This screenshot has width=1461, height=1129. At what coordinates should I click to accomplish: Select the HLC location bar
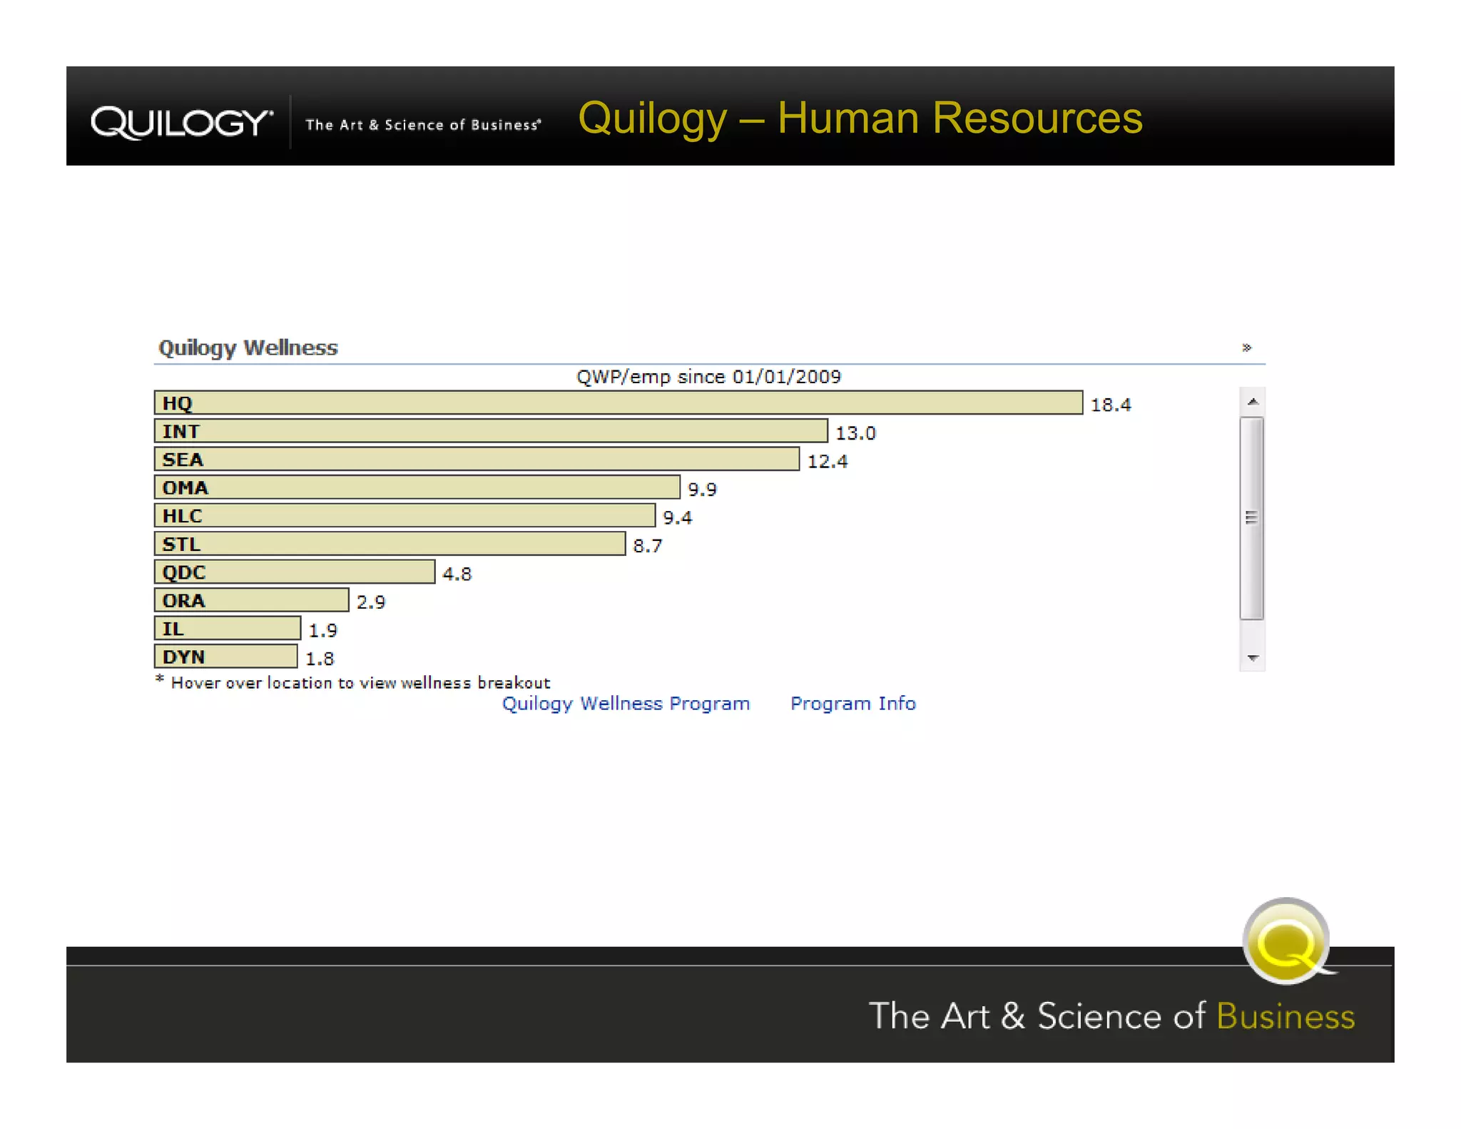pos(404,516)
